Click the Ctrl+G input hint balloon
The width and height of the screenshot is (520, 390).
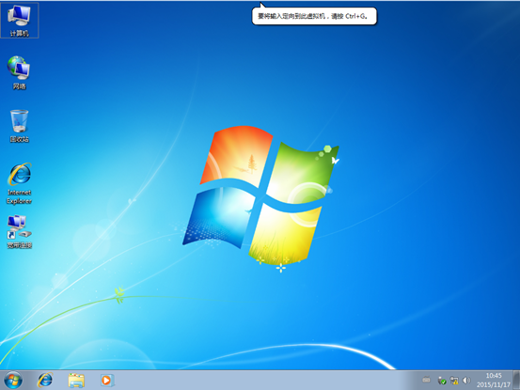tap(314, 16)
